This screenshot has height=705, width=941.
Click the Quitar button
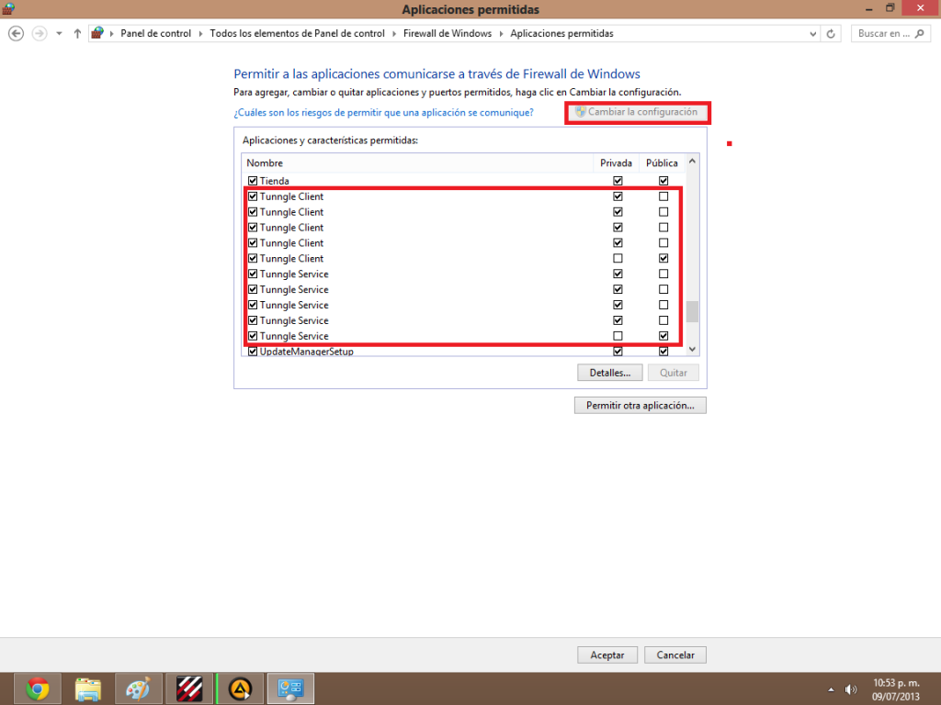tap(674, 373)
